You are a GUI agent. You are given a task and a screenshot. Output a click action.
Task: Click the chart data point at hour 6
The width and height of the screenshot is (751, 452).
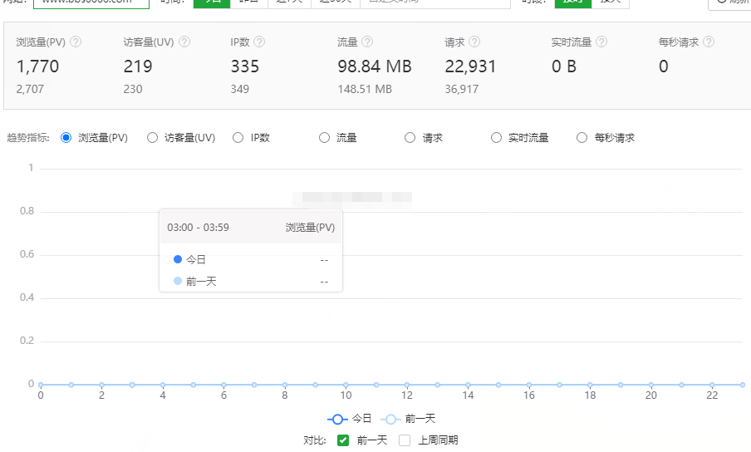pyautogui.click(x=223, y=385)
